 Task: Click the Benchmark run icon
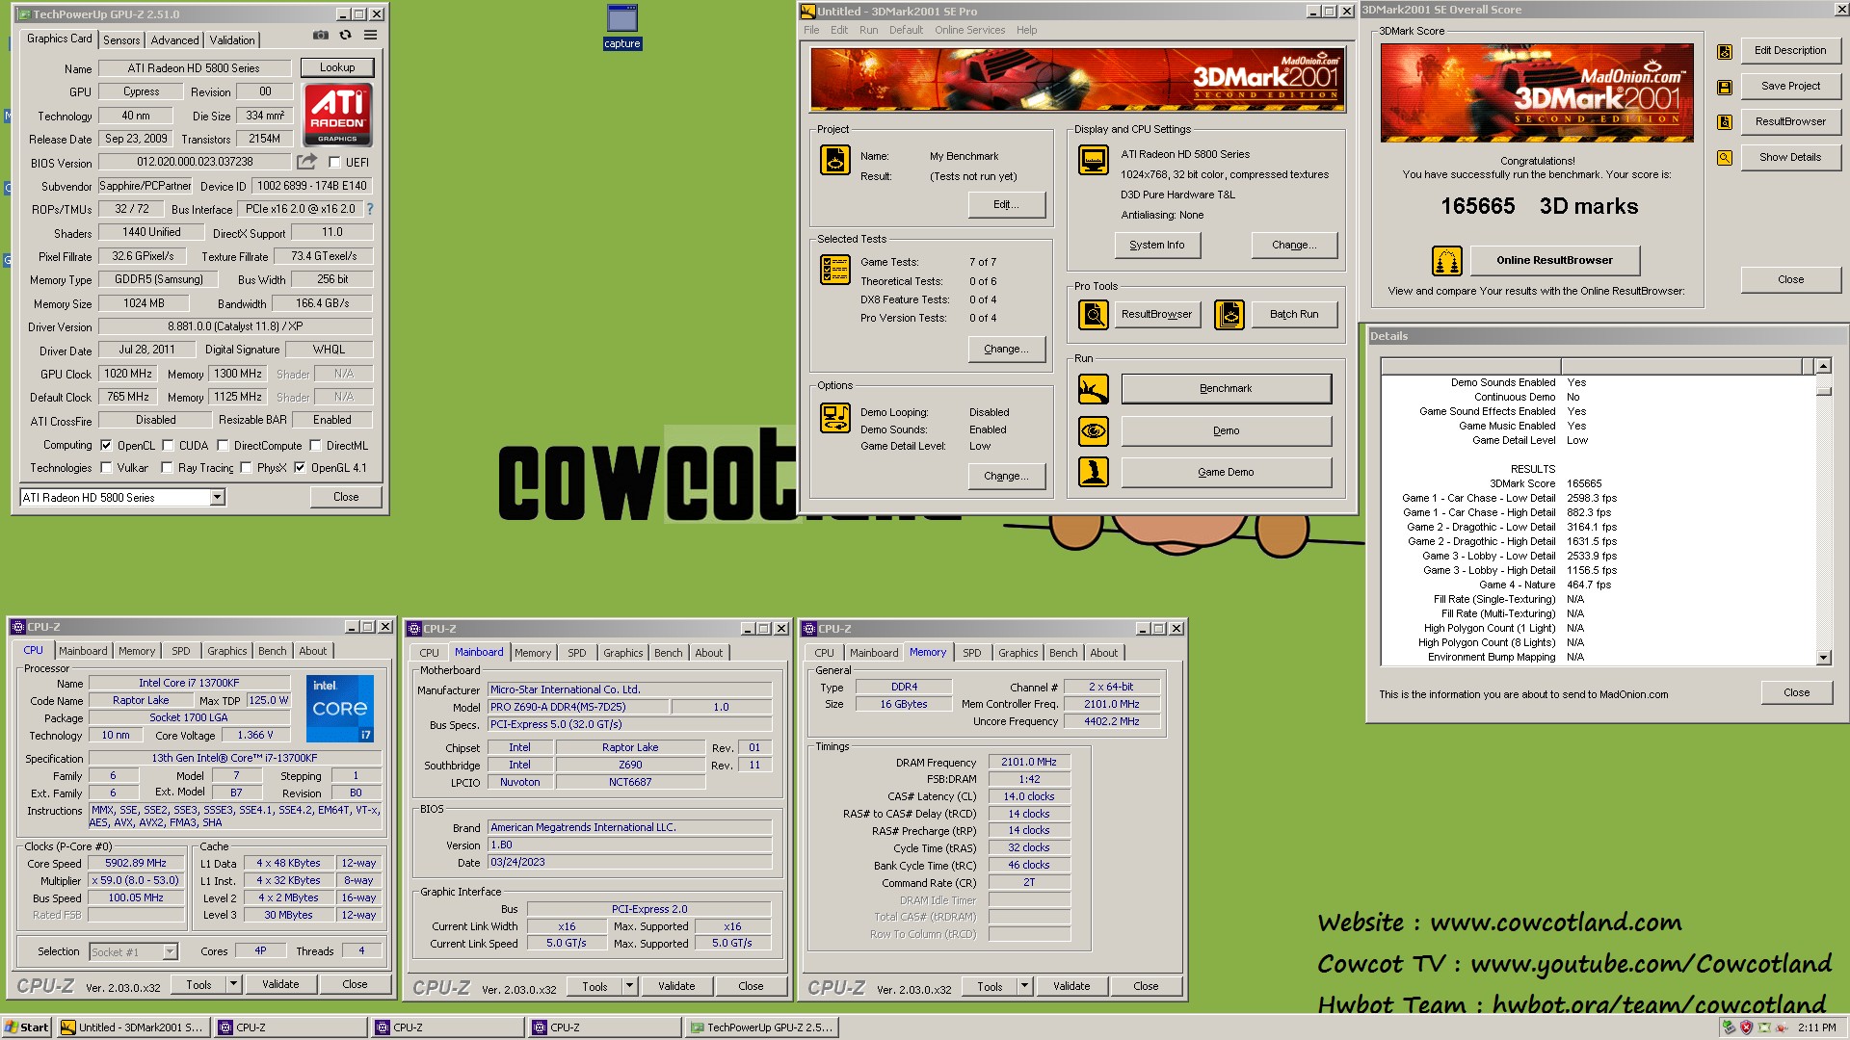point(1094,389)
